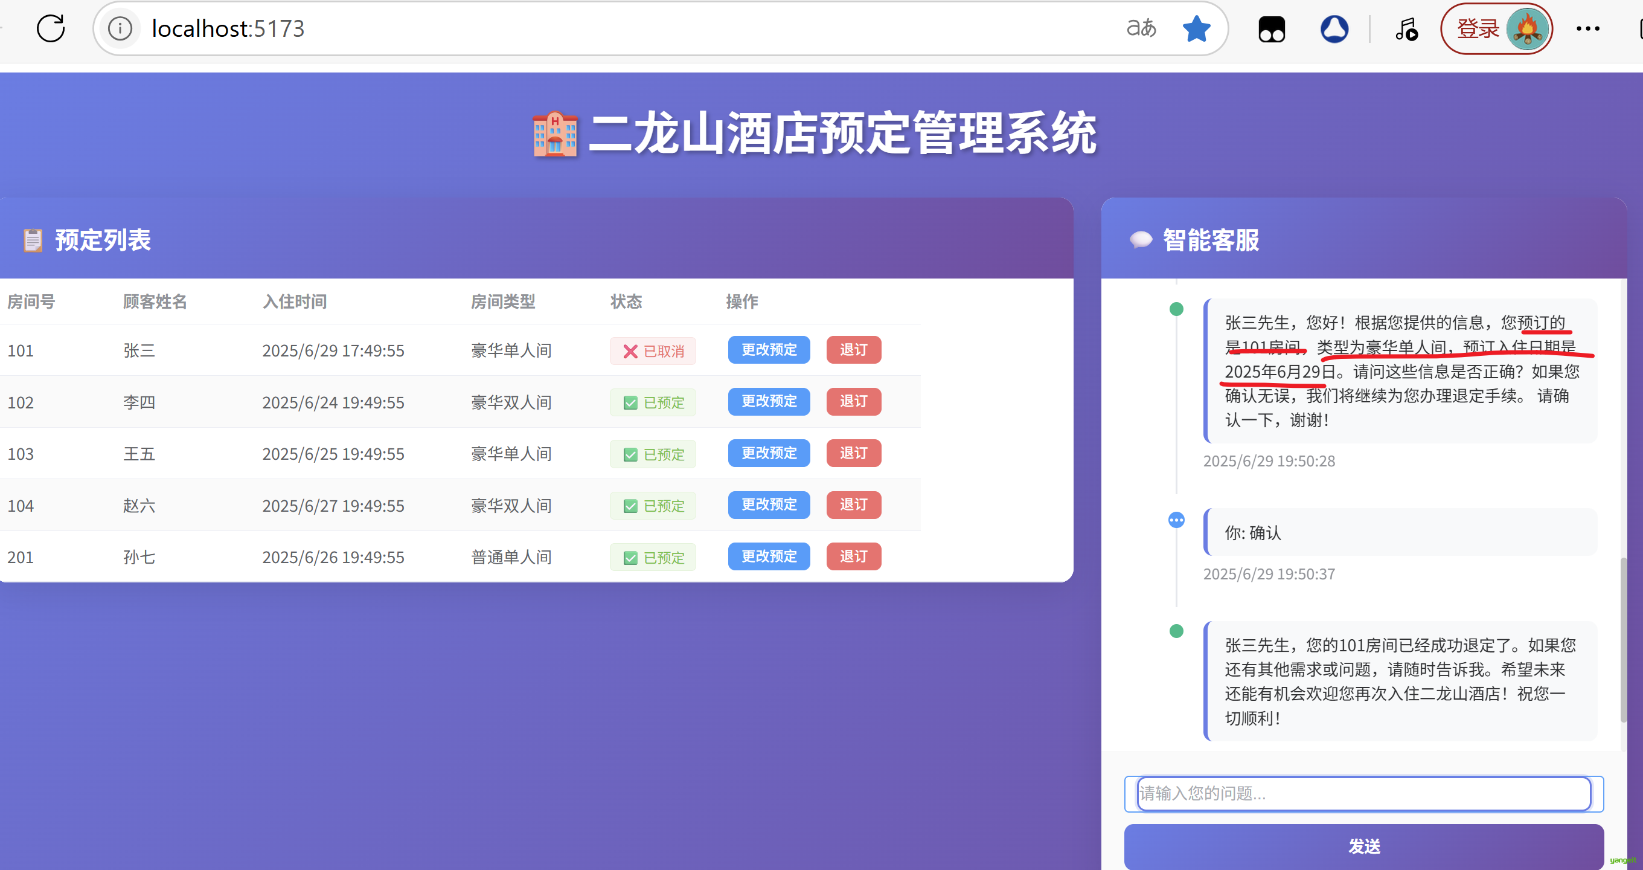Viewport: 1643px width, 870px height.
Task: Click 退订 for room 102 李四
Action: (x=853, y=402)
